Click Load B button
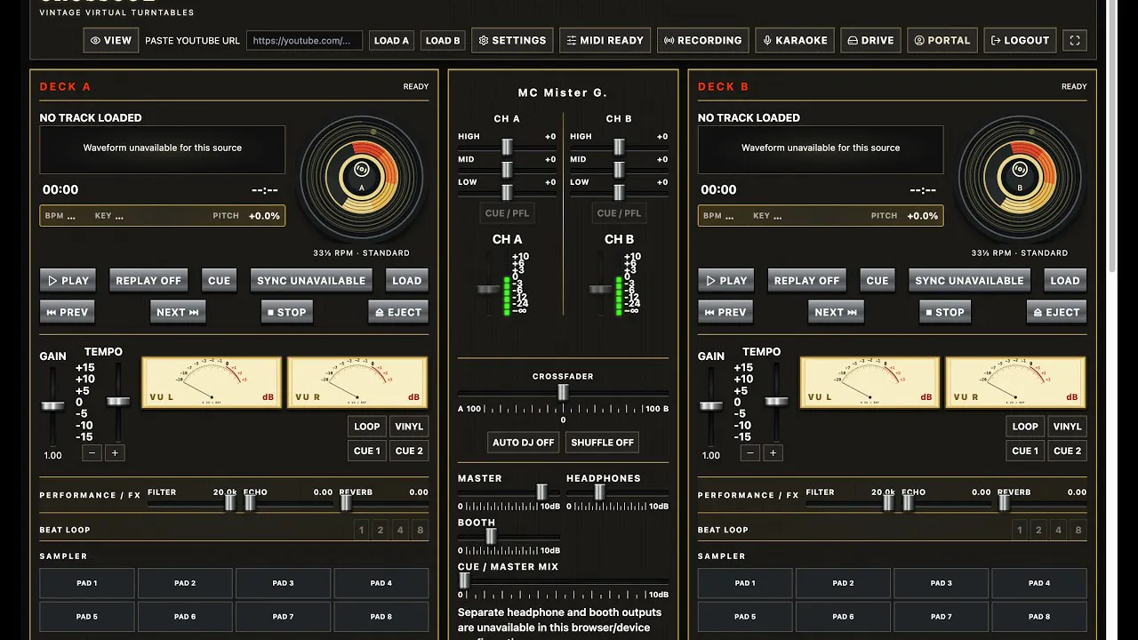Viewport: 1138px width, 640px height. coord(443,40)
